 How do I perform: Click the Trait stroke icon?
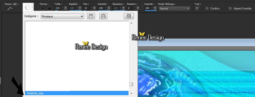pos(197,8)
